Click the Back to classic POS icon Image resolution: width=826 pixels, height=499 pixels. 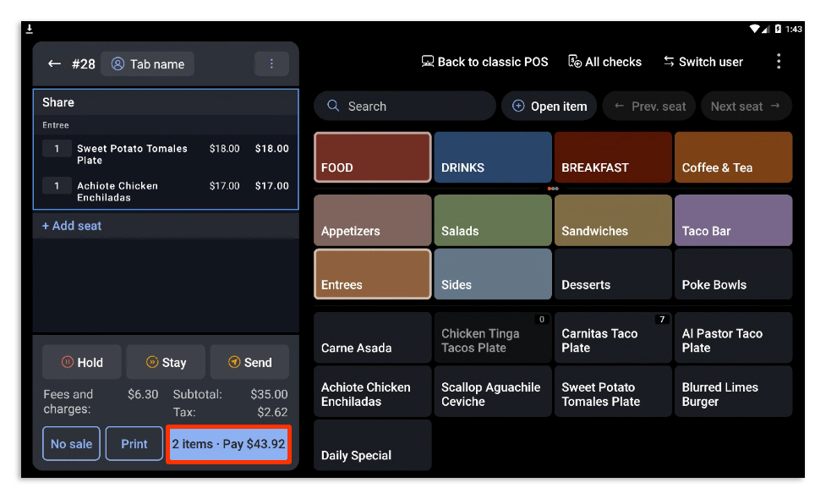coord(427,61)
